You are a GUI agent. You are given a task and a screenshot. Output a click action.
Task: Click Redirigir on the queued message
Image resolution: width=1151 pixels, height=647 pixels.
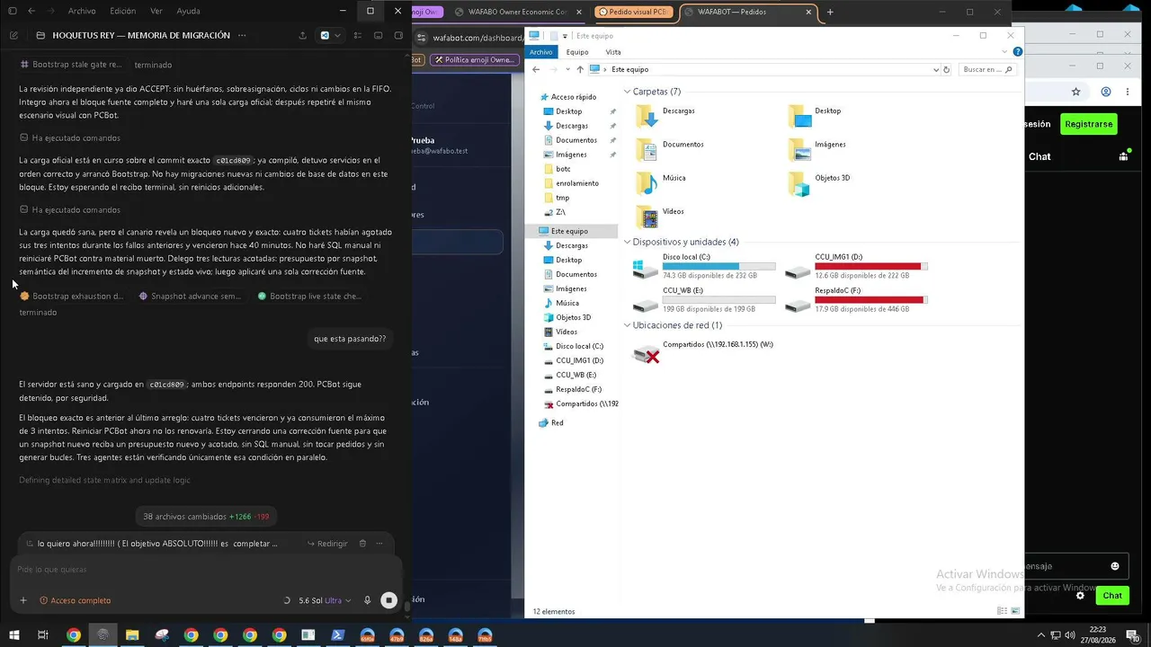pyautogui.click(x=327, y=544)
